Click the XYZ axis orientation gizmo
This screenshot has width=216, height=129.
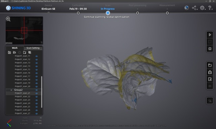coord(9,123)
